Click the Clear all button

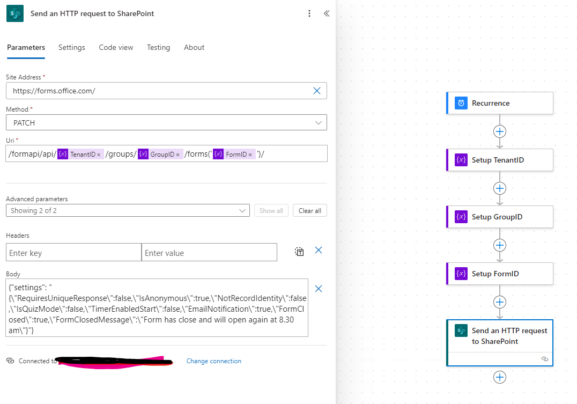[310, 211]
